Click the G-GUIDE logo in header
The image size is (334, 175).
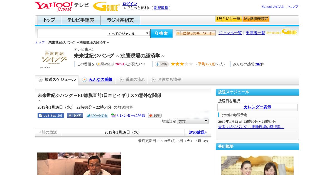point(107,6)
